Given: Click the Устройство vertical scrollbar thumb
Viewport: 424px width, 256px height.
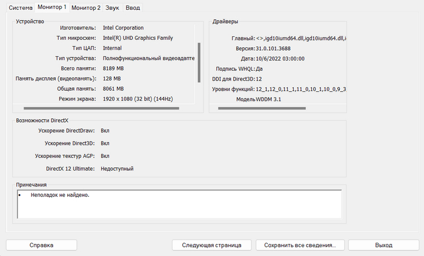Looking at the screenshot, I should [x=199, y=62].
